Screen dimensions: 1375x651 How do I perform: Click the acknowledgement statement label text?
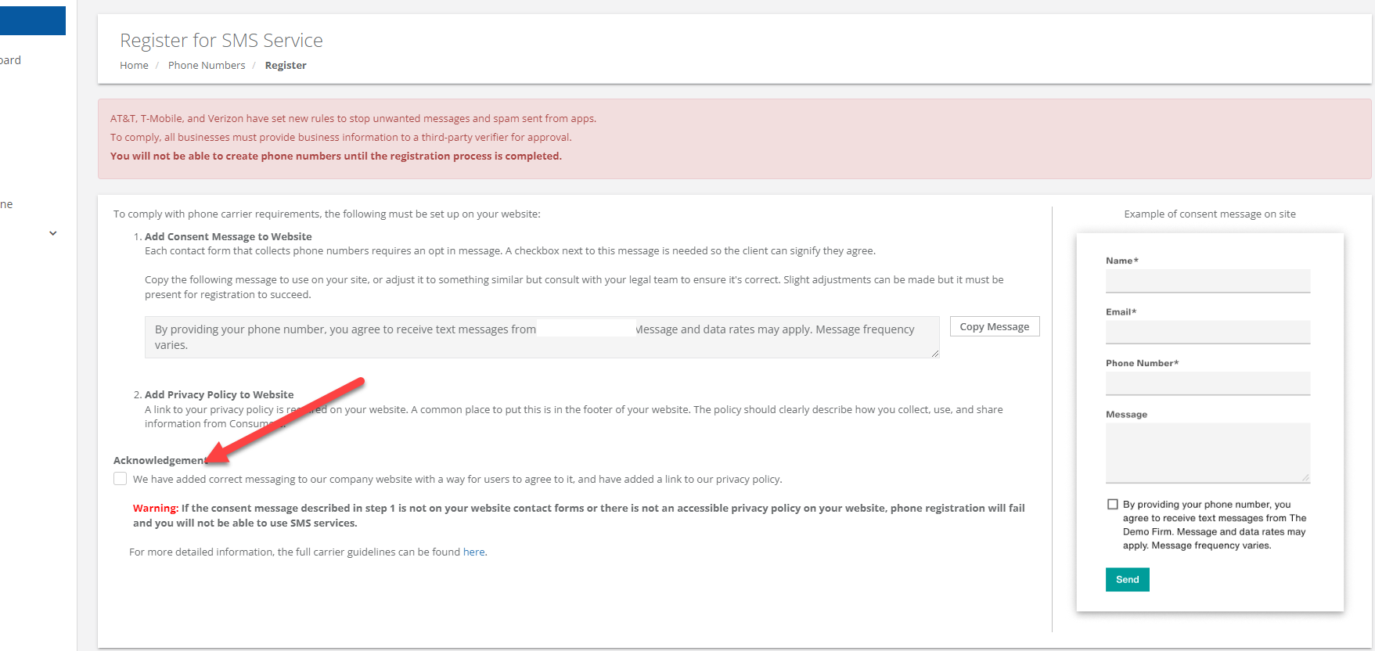coord(457,480)
